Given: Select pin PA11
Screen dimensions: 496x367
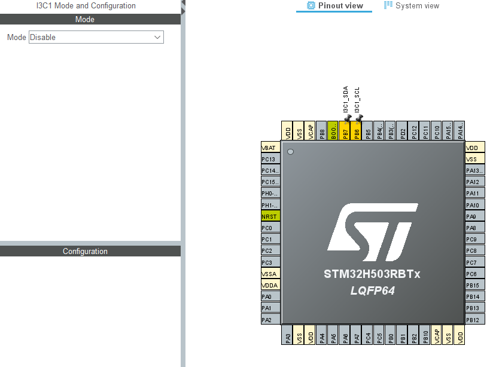Looking at the screenshot, I should click(475, 193).
